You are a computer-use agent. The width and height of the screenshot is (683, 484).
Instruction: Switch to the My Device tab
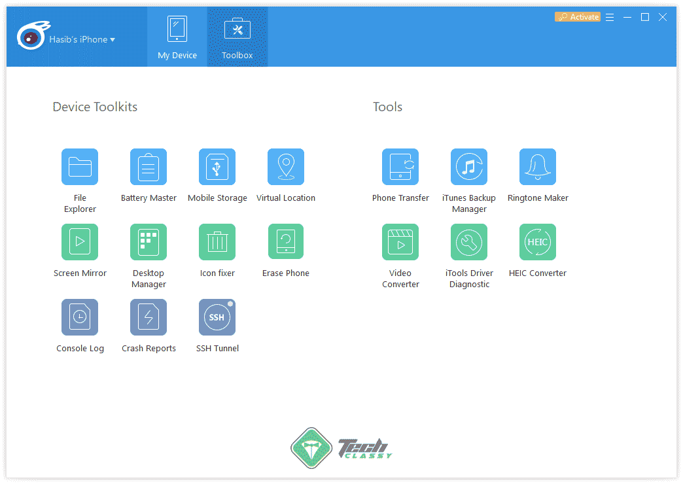click(177, 37)
